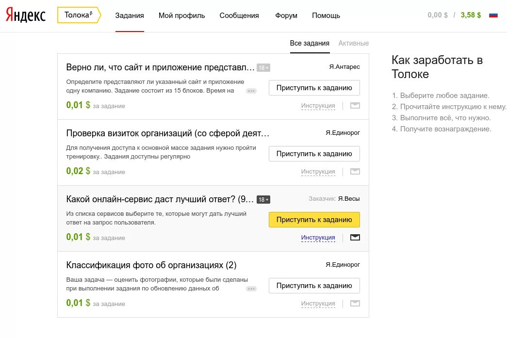Click the Yandex logo

(x=26, y=16)
